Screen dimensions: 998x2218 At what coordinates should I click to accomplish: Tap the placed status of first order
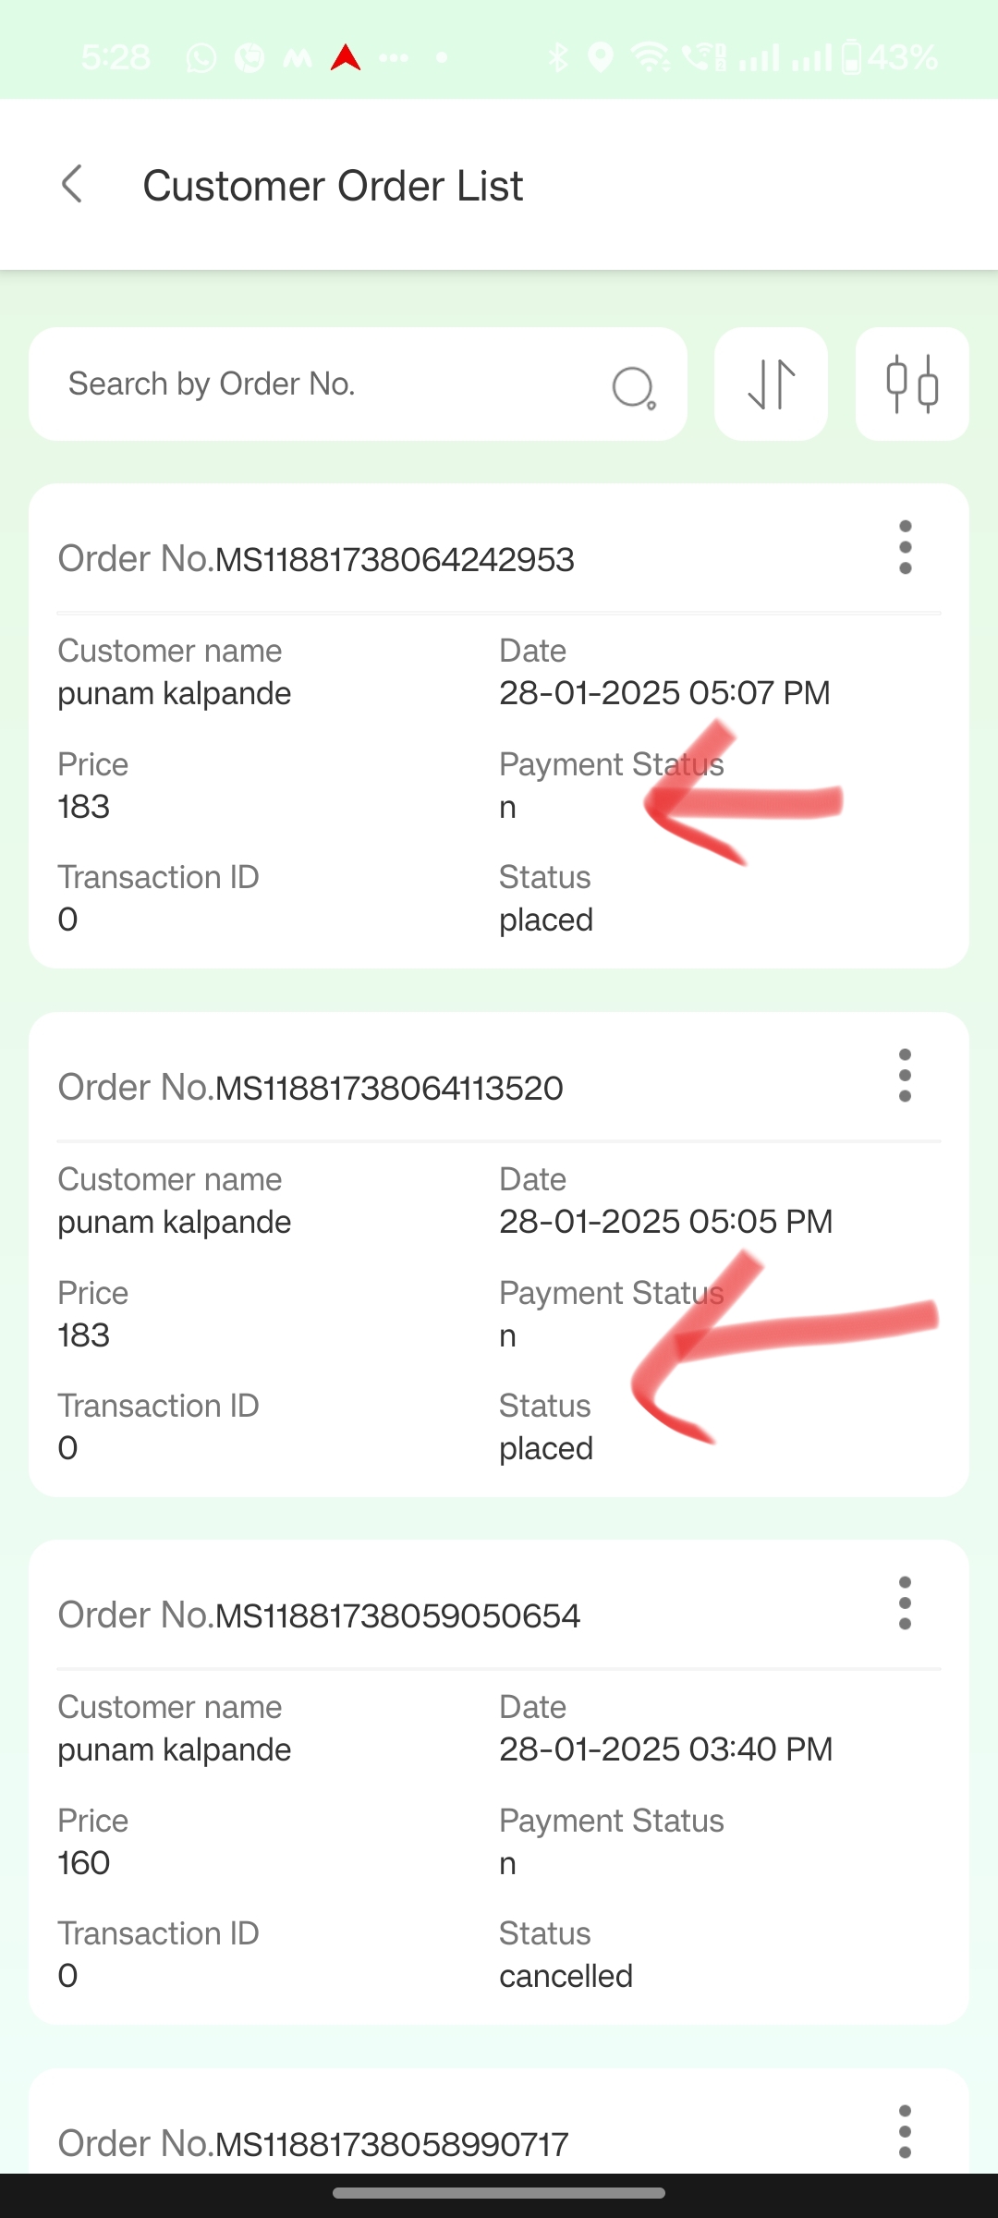[x=546, y=920]
